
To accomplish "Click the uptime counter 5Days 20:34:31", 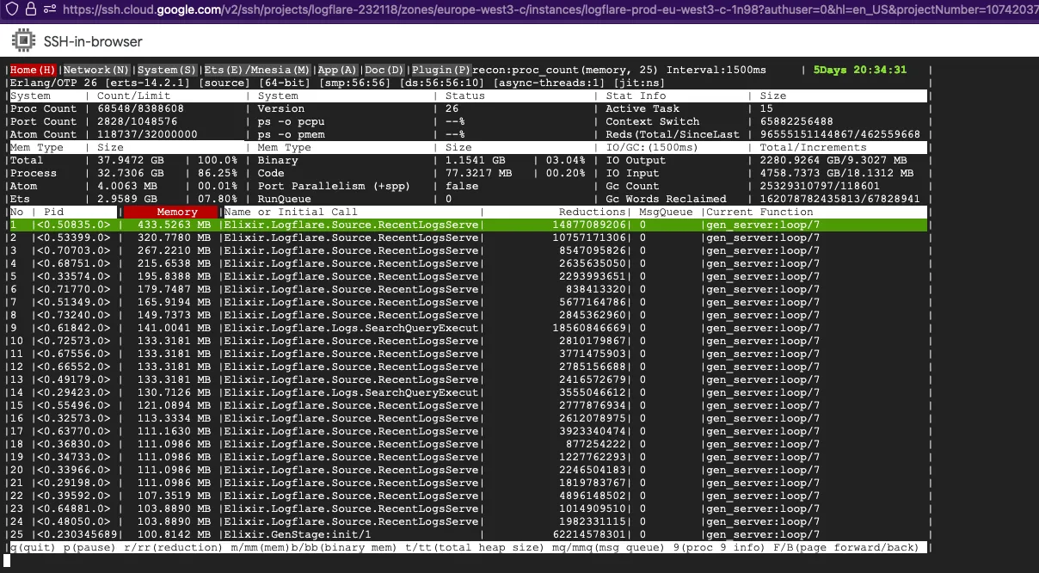I will (859, 70).
